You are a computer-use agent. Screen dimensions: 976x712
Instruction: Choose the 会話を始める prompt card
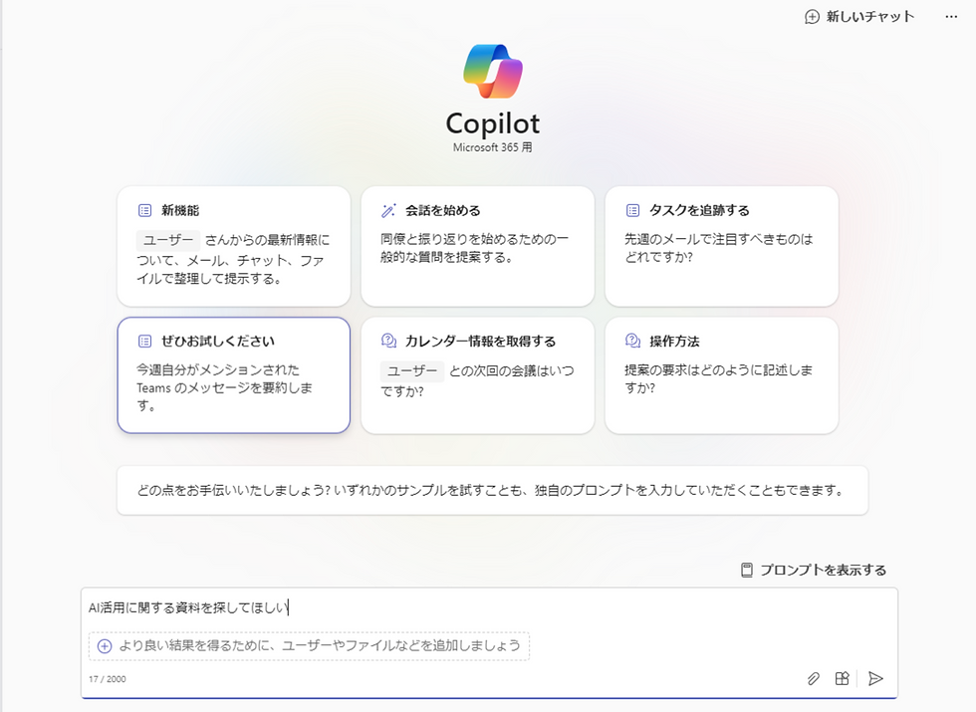477,246
